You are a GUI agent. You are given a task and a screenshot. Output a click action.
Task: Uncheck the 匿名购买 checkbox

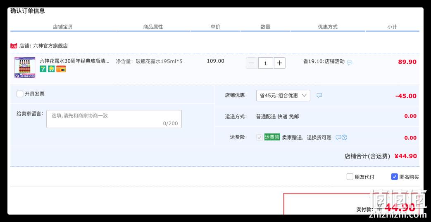pyautogui.click(x=395, y=177)
